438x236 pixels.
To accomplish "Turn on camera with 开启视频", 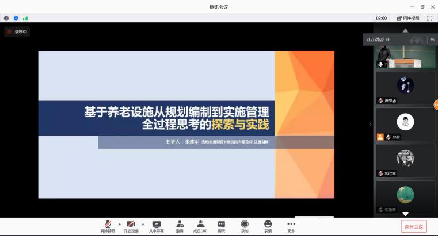I will (x=131, y=226).
